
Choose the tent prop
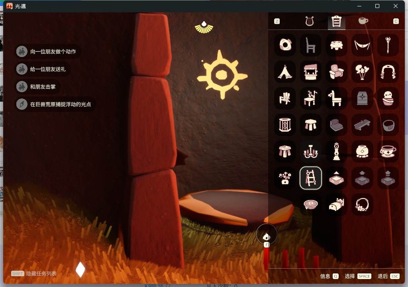(285, 72)
